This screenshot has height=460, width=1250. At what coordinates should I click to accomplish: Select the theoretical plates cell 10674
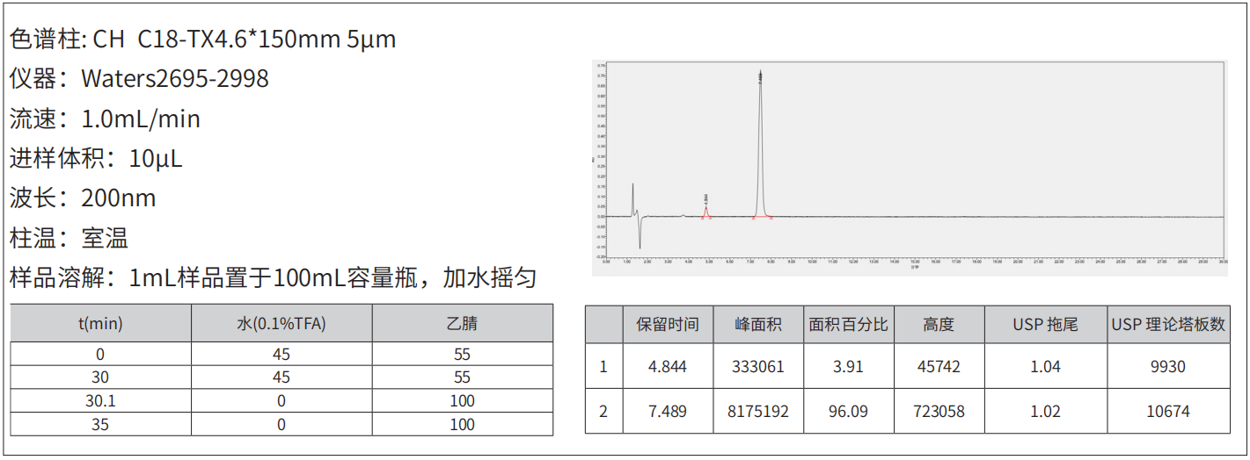coord(1167,412)
